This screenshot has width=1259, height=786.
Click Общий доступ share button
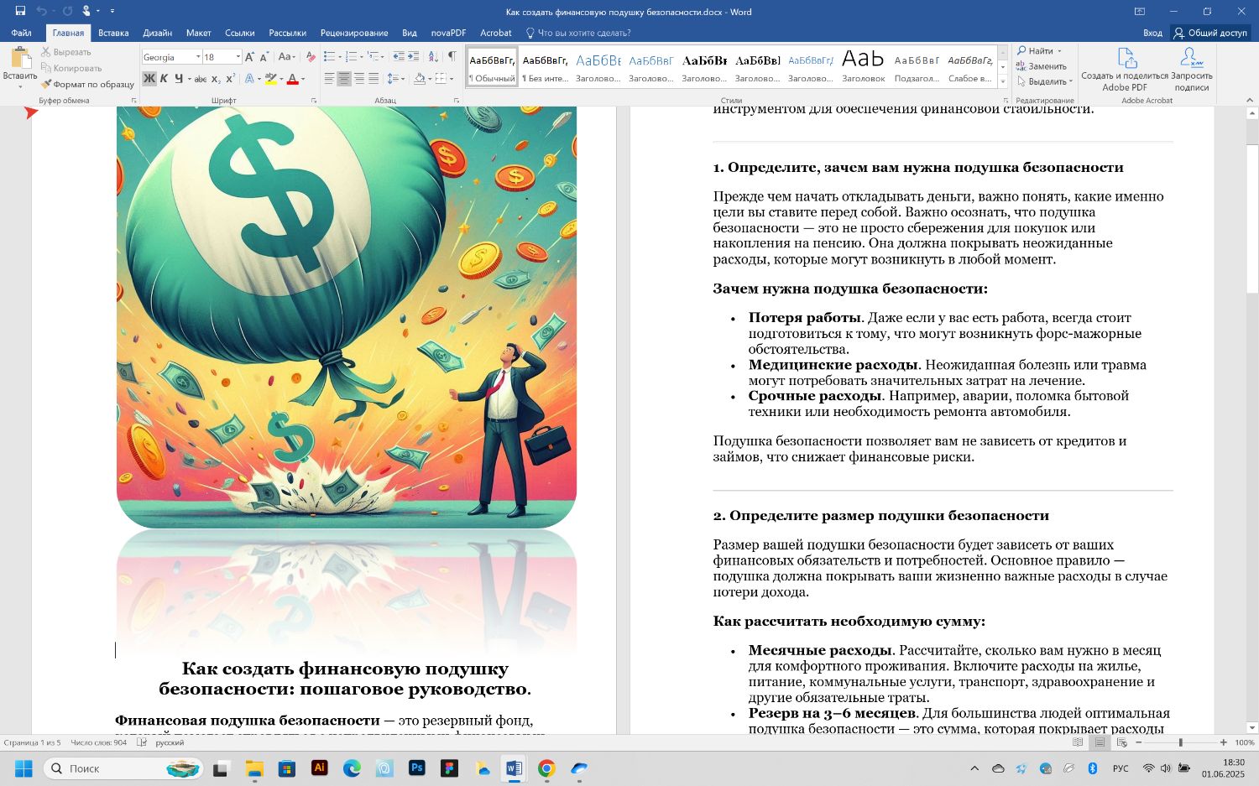[1210, 33]
